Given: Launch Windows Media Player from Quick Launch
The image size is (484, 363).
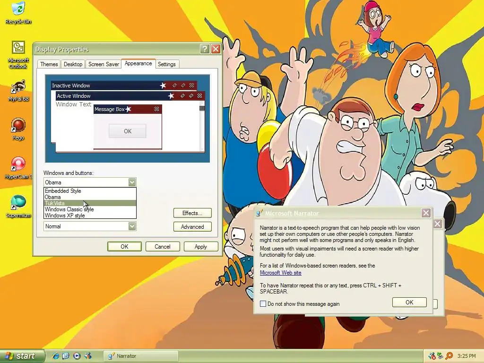Looking at the screenshot, I should tap(77, 356).
